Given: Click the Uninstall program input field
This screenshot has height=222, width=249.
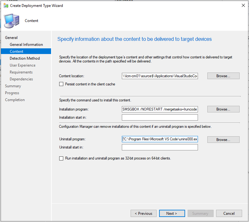Looking at the screenshot, I should coord(160,139).
